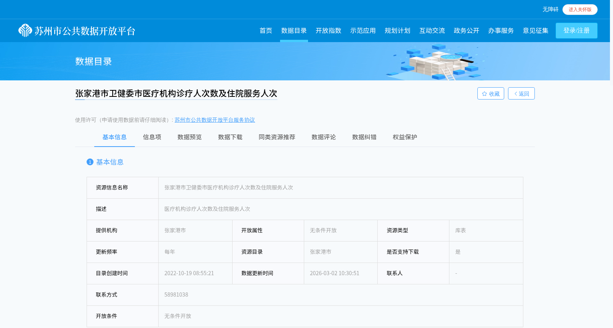This screenshot has width=613, height=328.
Task: Click the 进入关怀版 button
Action: [580, 10]
